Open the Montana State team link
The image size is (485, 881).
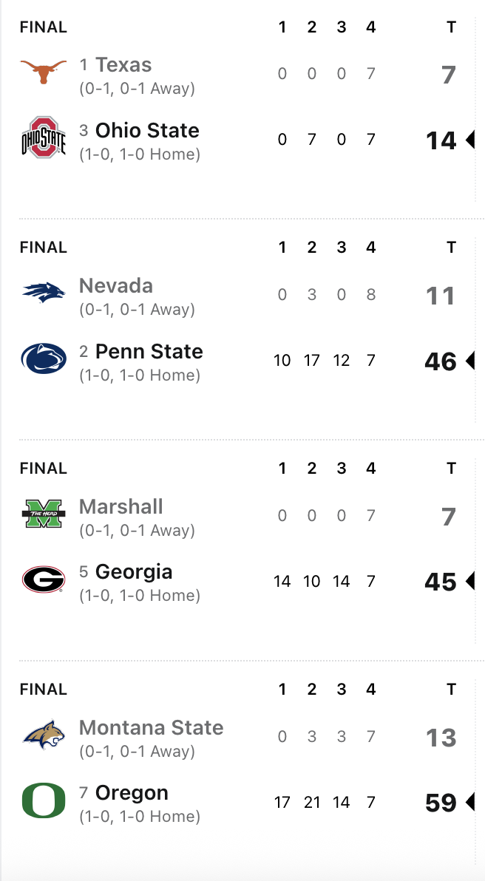151,728
